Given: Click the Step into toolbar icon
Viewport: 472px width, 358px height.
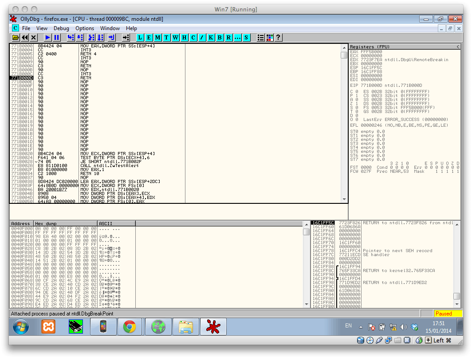Looking at the screenshot, I should [71, 38].
